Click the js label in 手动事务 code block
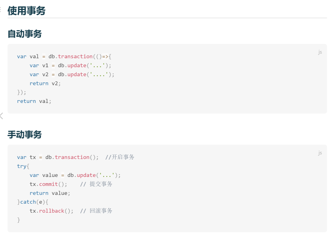The image size is (331, 247). tap(320, 153)
